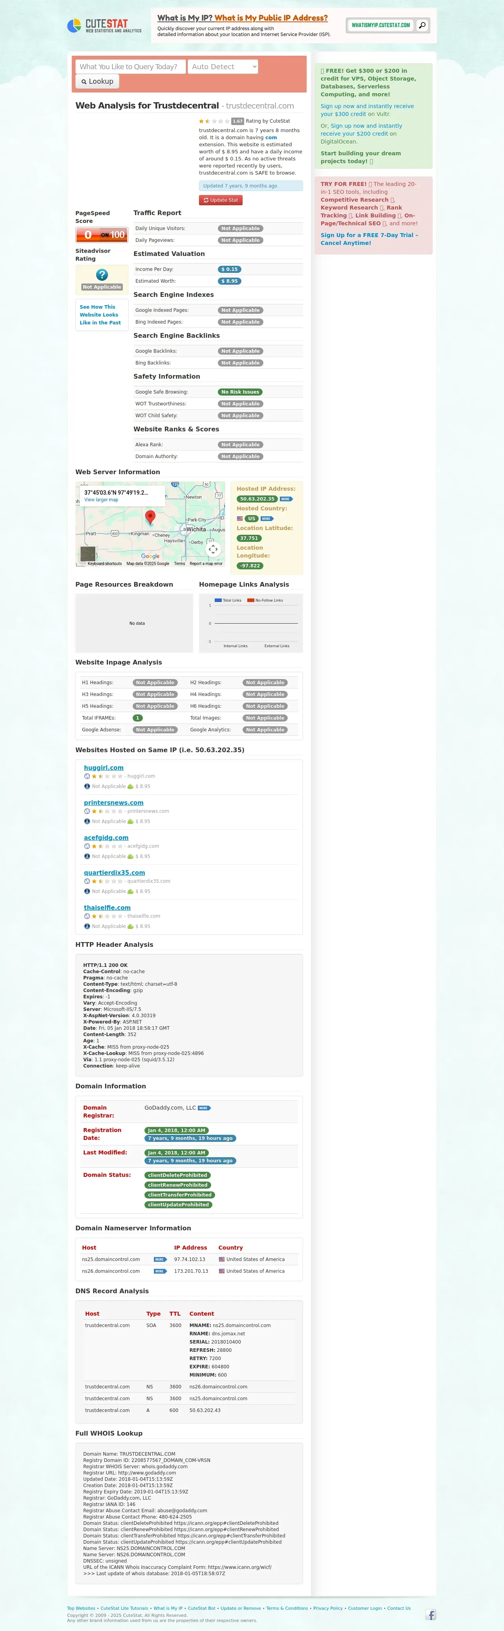Open Top Websites footer link
The width and height of the screenshot is (504, 1631).
pos(81,1608)
